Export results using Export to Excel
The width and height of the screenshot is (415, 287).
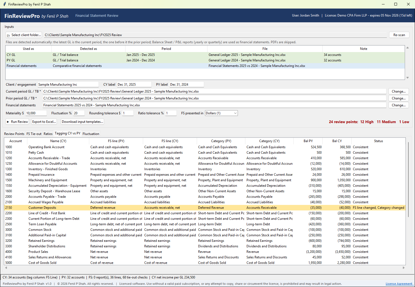pos(44,122)
